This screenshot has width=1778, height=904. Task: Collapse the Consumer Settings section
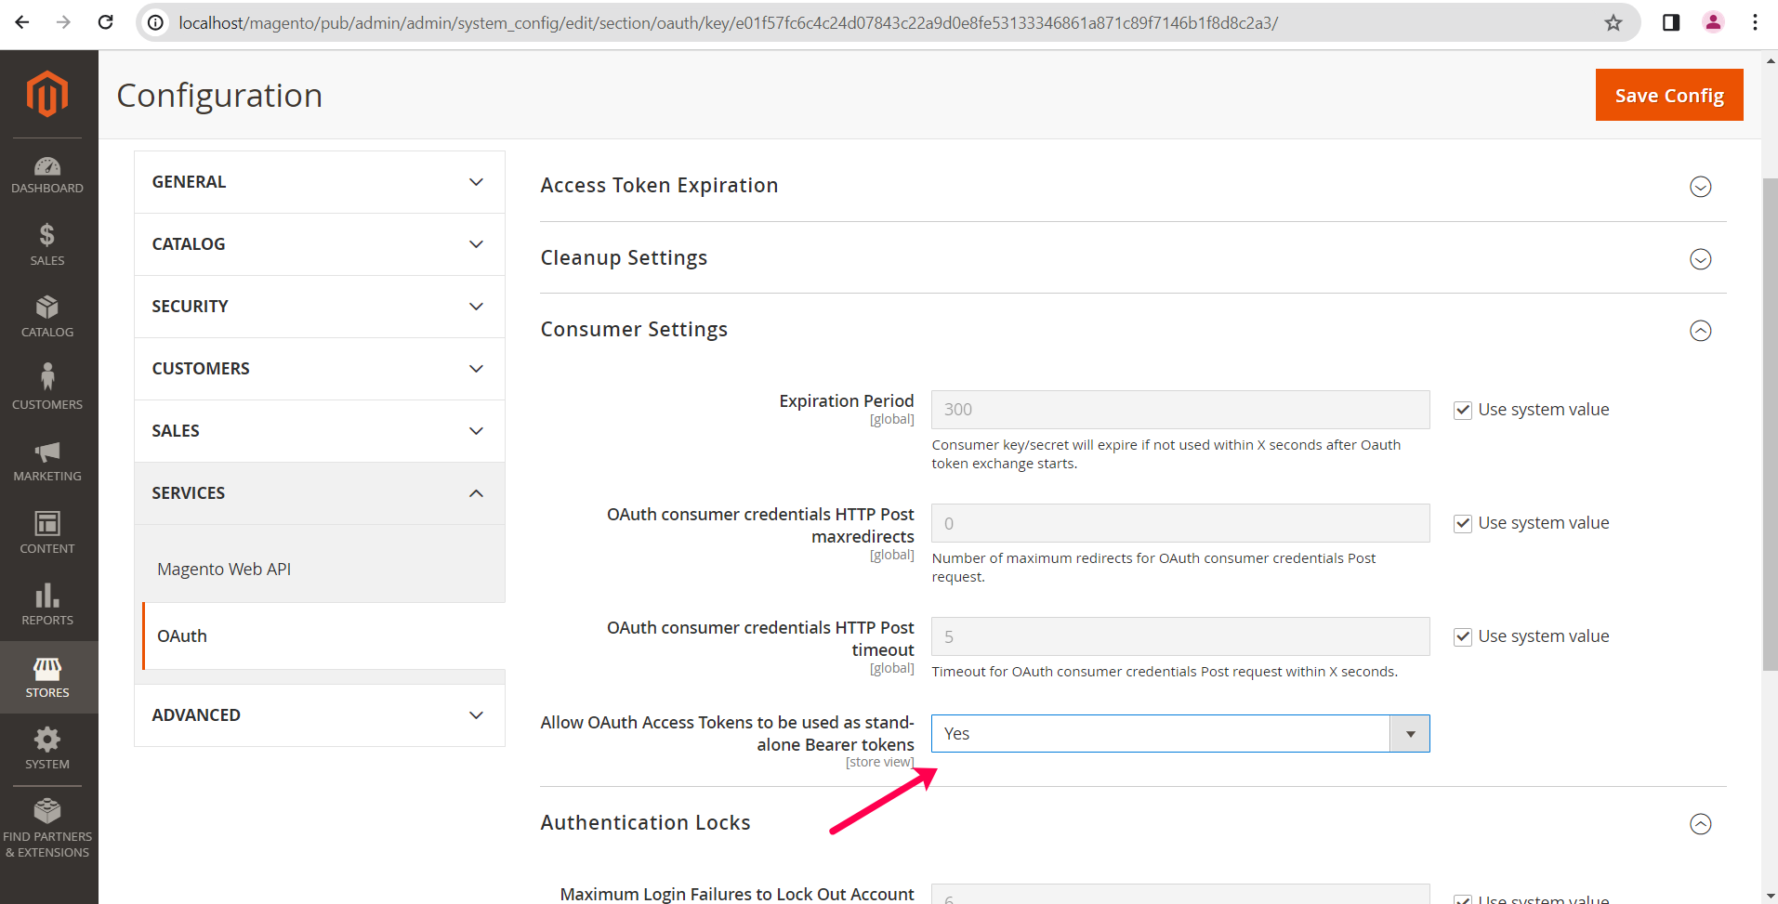1700,331
